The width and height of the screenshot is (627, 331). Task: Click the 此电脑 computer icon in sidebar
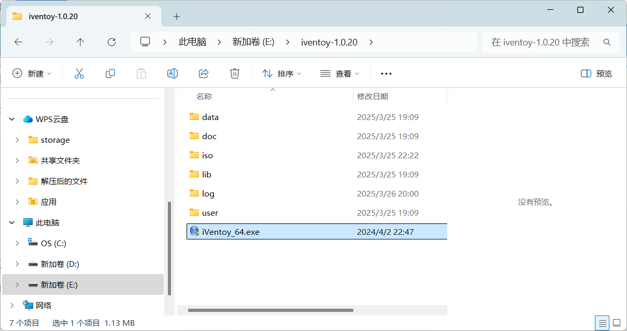(28, 222)
